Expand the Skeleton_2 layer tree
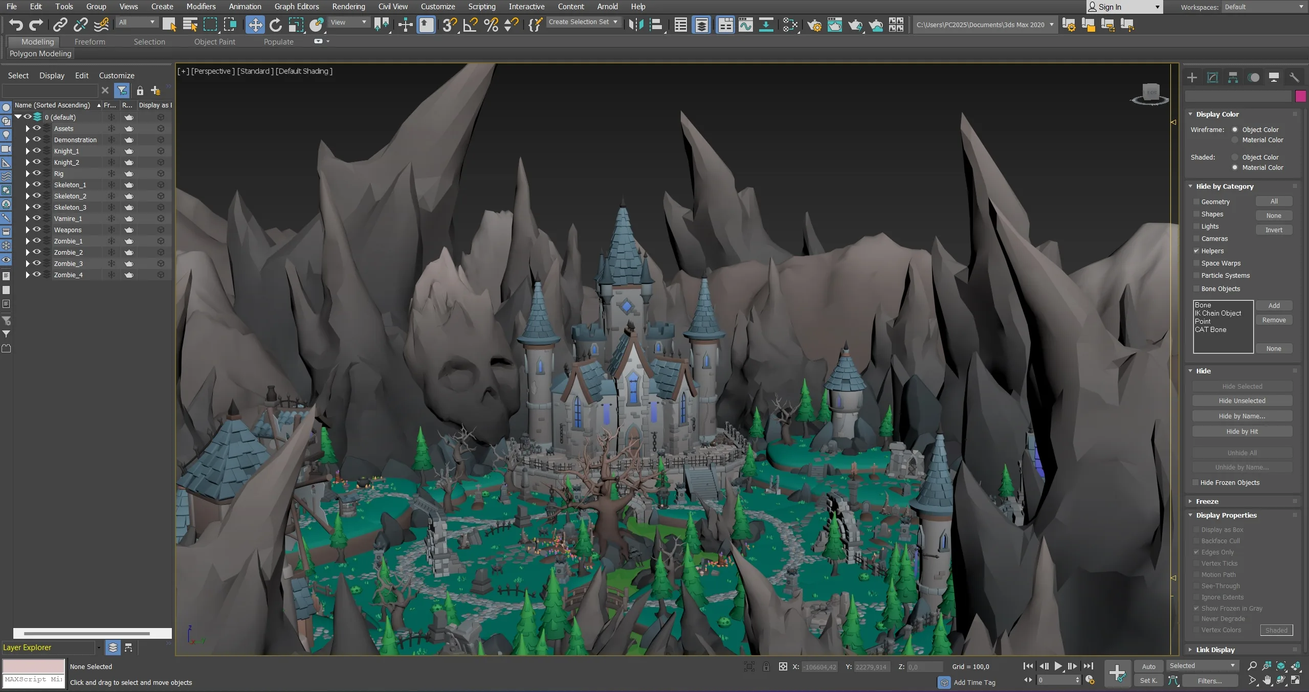 (28, 196)
